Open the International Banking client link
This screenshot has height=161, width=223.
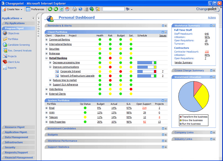60,44
